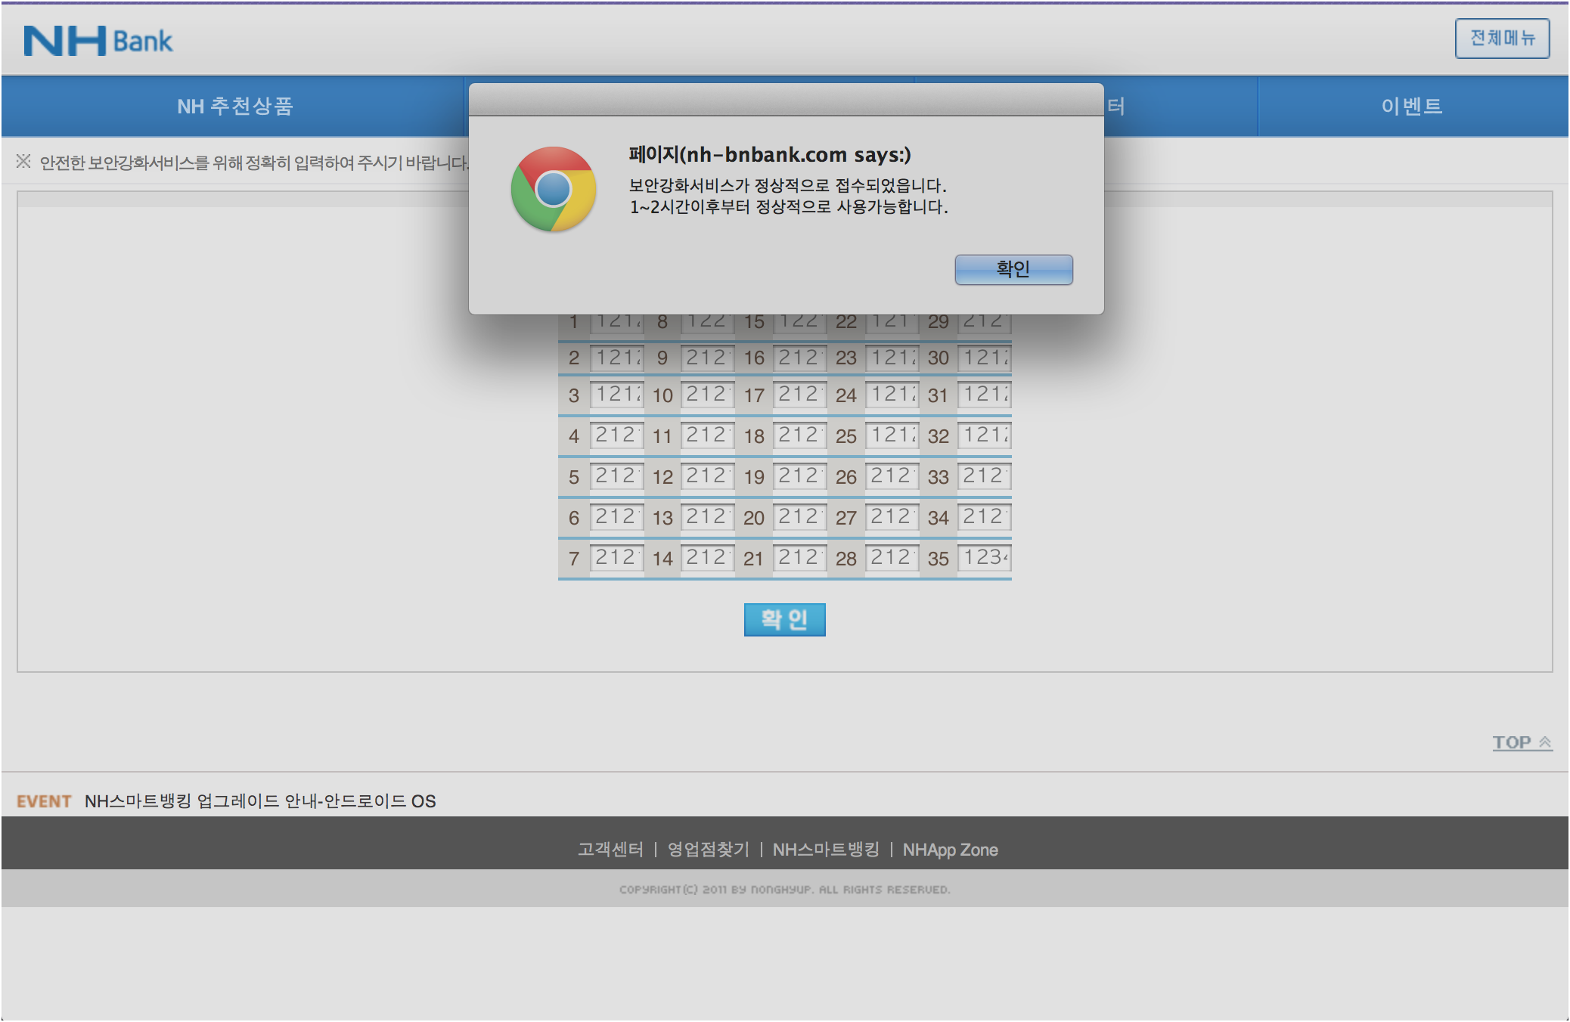Focus security card field number 4
The image size is (1570, 1022).
click(x=617, y=435)
